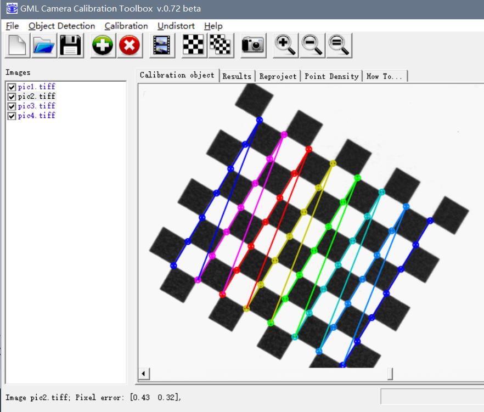Switch to the How To... tab

point(385,76)
